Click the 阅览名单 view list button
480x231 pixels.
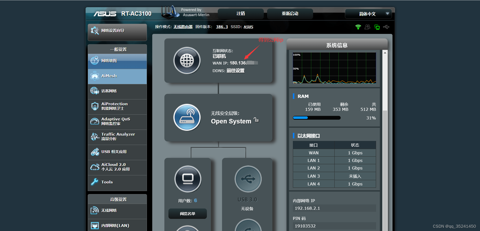(x=188, y=214)
